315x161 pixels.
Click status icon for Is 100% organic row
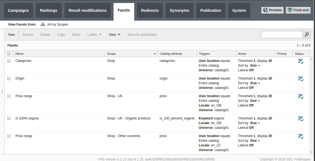[x=301, y=119]
